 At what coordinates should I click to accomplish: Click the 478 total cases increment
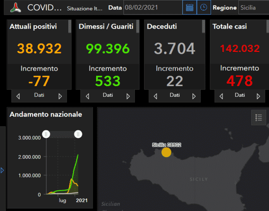click(240, 81)
